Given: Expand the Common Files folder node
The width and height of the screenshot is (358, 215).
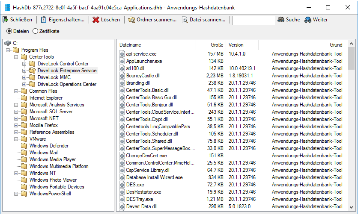Looking at the screenshot, I should coord(16,91).
